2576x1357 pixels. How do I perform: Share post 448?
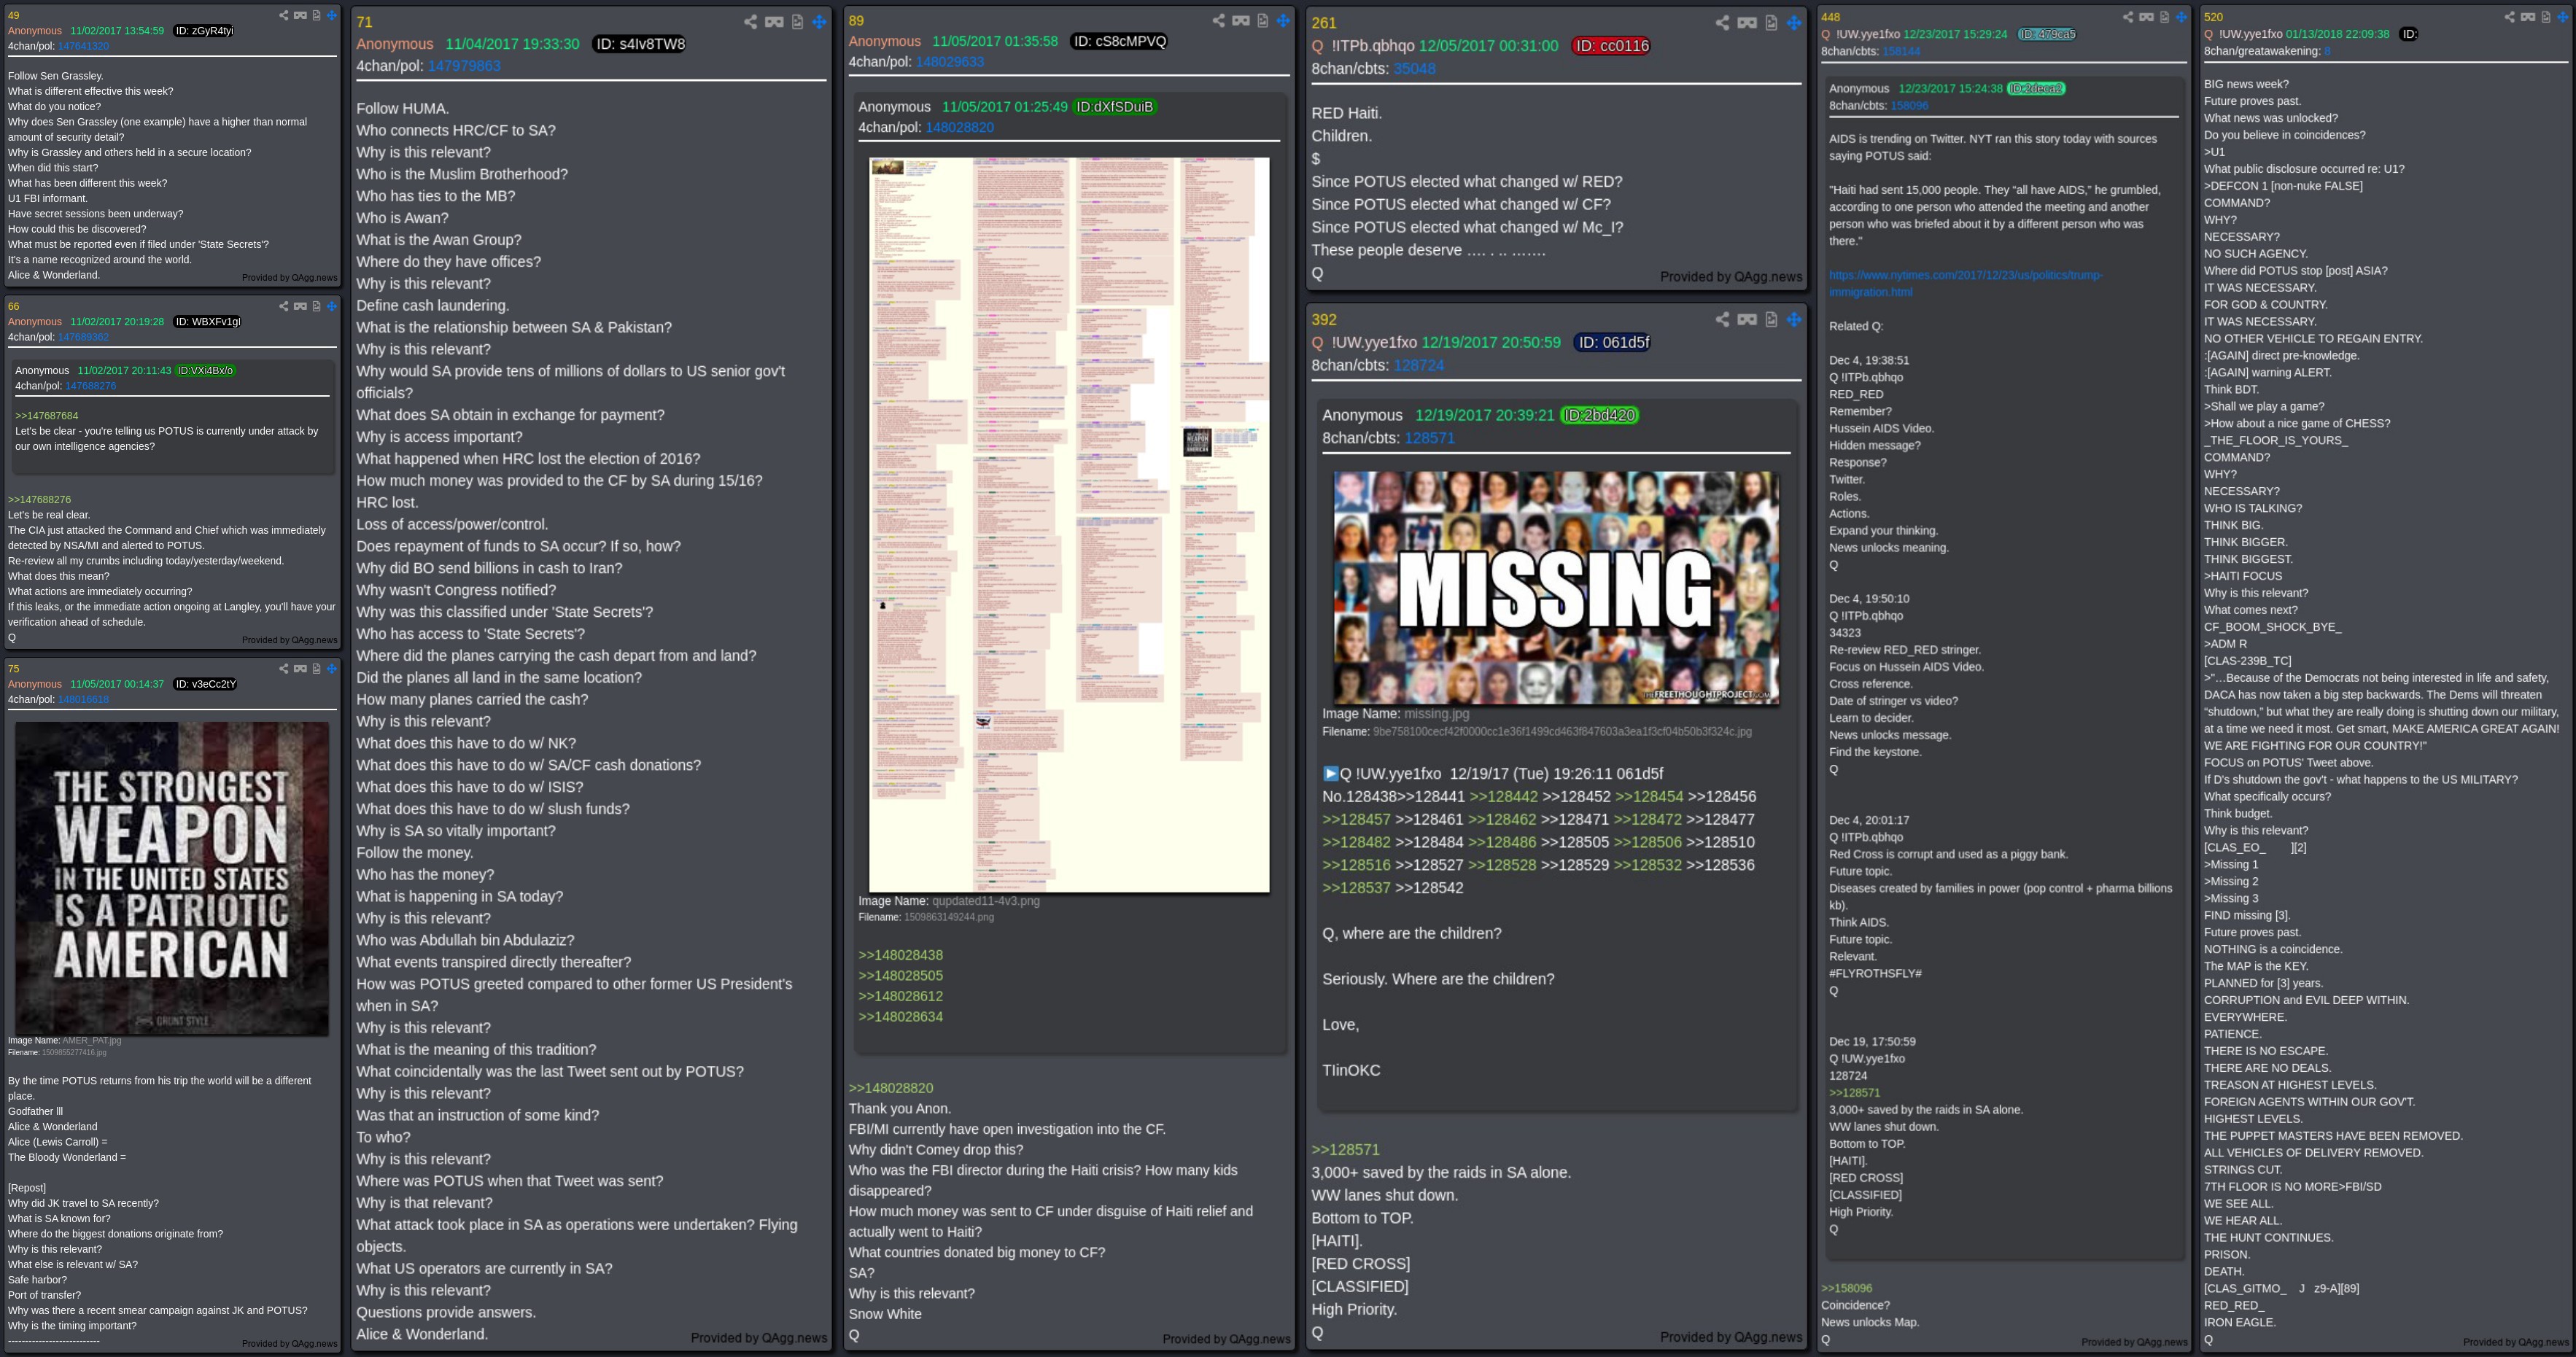2128,17
